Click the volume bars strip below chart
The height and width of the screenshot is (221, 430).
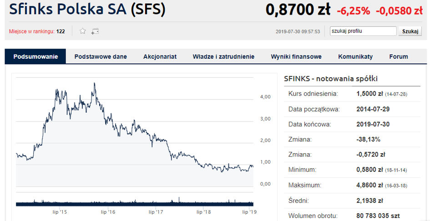(x=135, y=202)
